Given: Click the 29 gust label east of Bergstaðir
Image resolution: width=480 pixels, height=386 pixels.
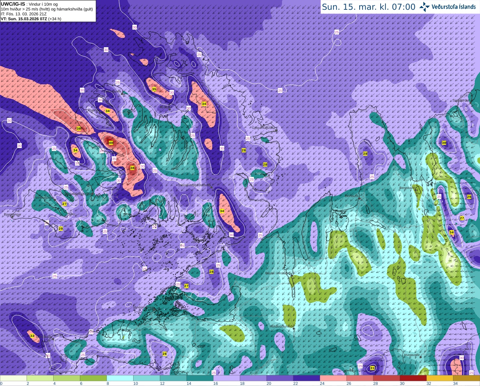Looking at the screenshot, I should coord(469,197).
